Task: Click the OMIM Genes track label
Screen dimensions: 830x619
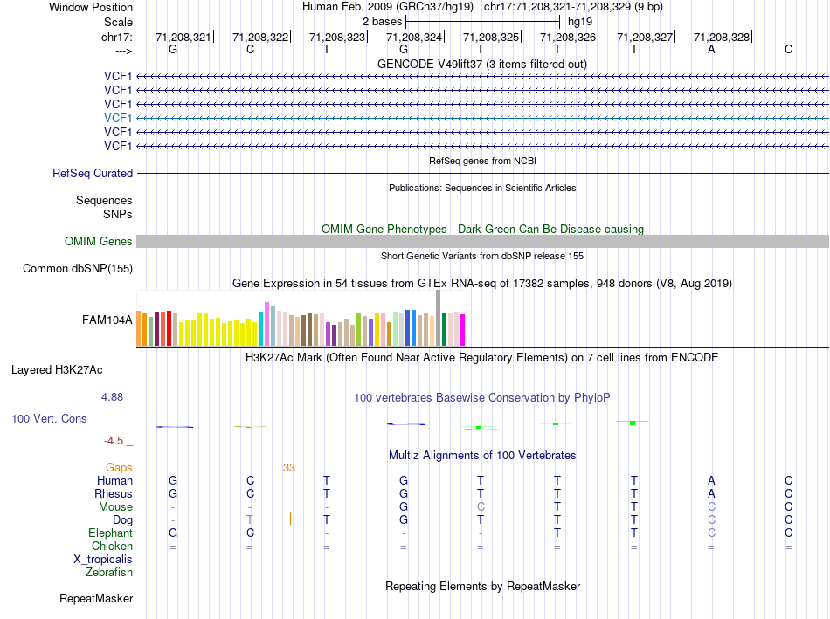Action: pos(99,242)
